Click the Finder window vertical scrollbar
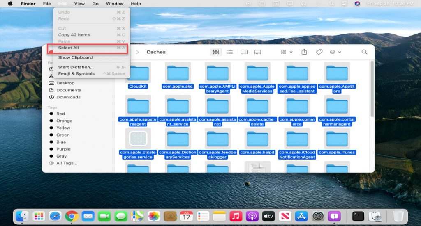The width and height of the screenshot is (421, 226). pyautogui.click(x=372, y=89)
